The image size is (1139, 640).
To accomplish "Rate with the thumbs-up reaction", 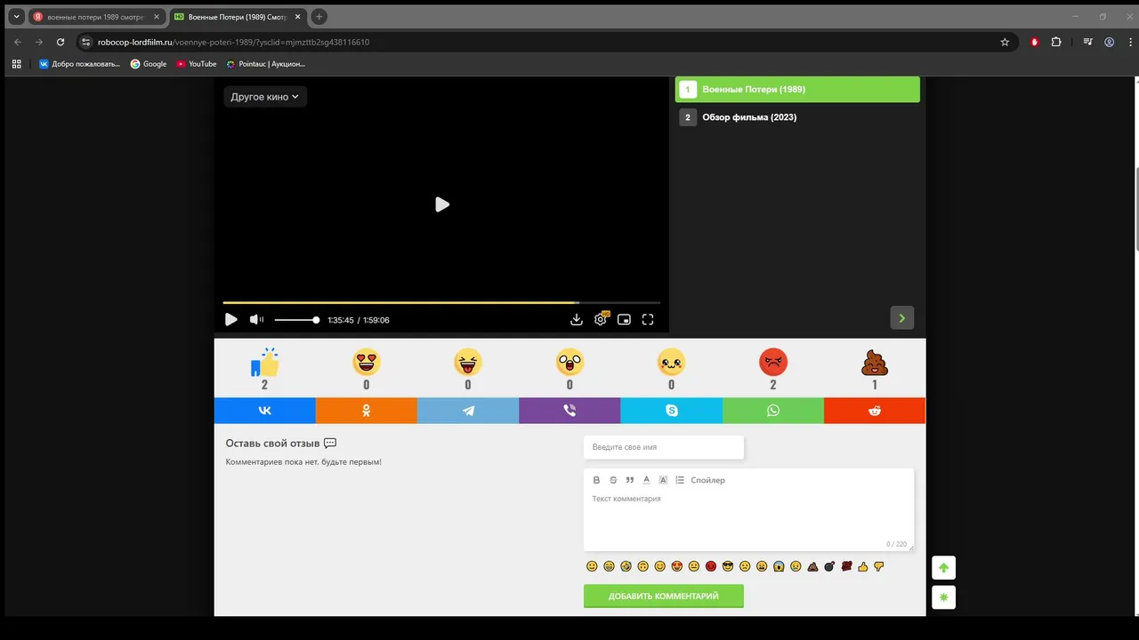I will click(265, 362).
